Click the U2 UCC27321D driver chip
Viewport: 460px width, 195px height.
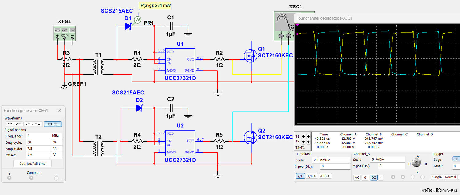(x=180, y=144)
